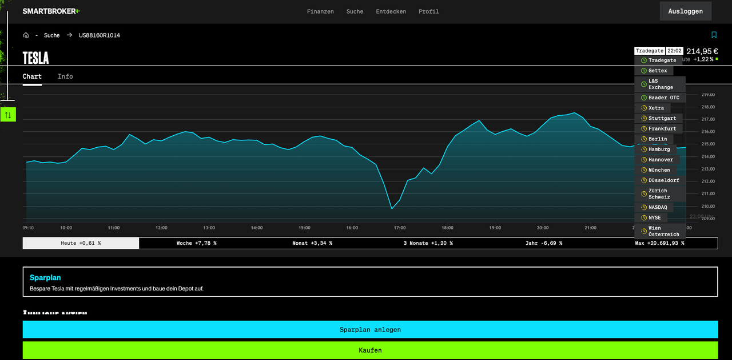
Task: Select Berlin as the exchange
Action: pyautogui.click(x=654, y=139)
